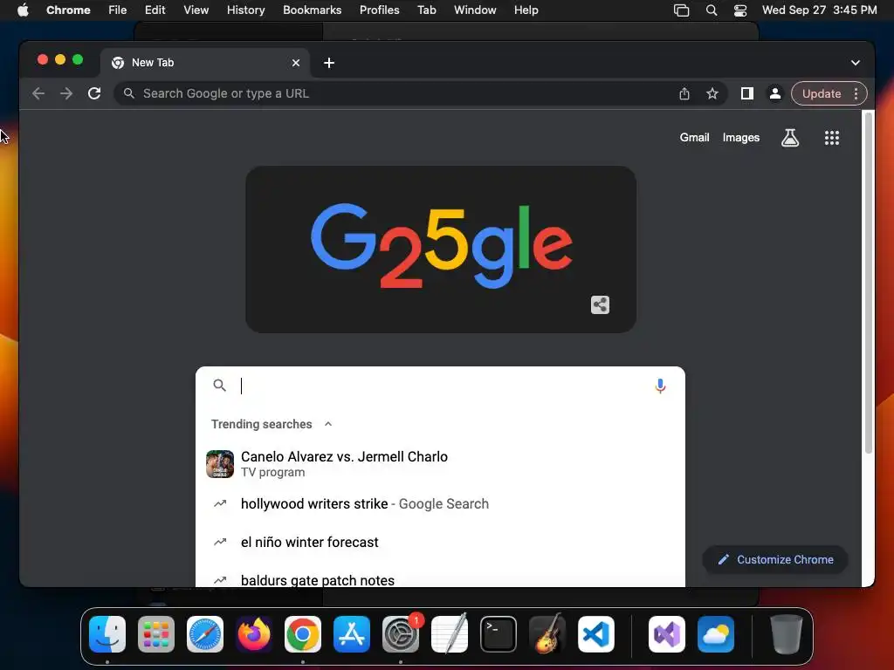Select the New Tab tab

tap(205, 63)
